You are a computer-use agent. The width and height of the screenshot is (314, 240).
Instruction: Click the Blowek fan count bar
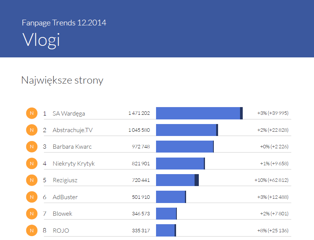point(166,213)
